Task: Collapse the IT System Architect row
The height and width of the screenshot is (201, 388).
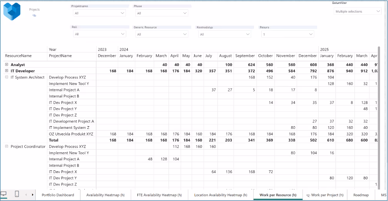Action: (7, 77)
